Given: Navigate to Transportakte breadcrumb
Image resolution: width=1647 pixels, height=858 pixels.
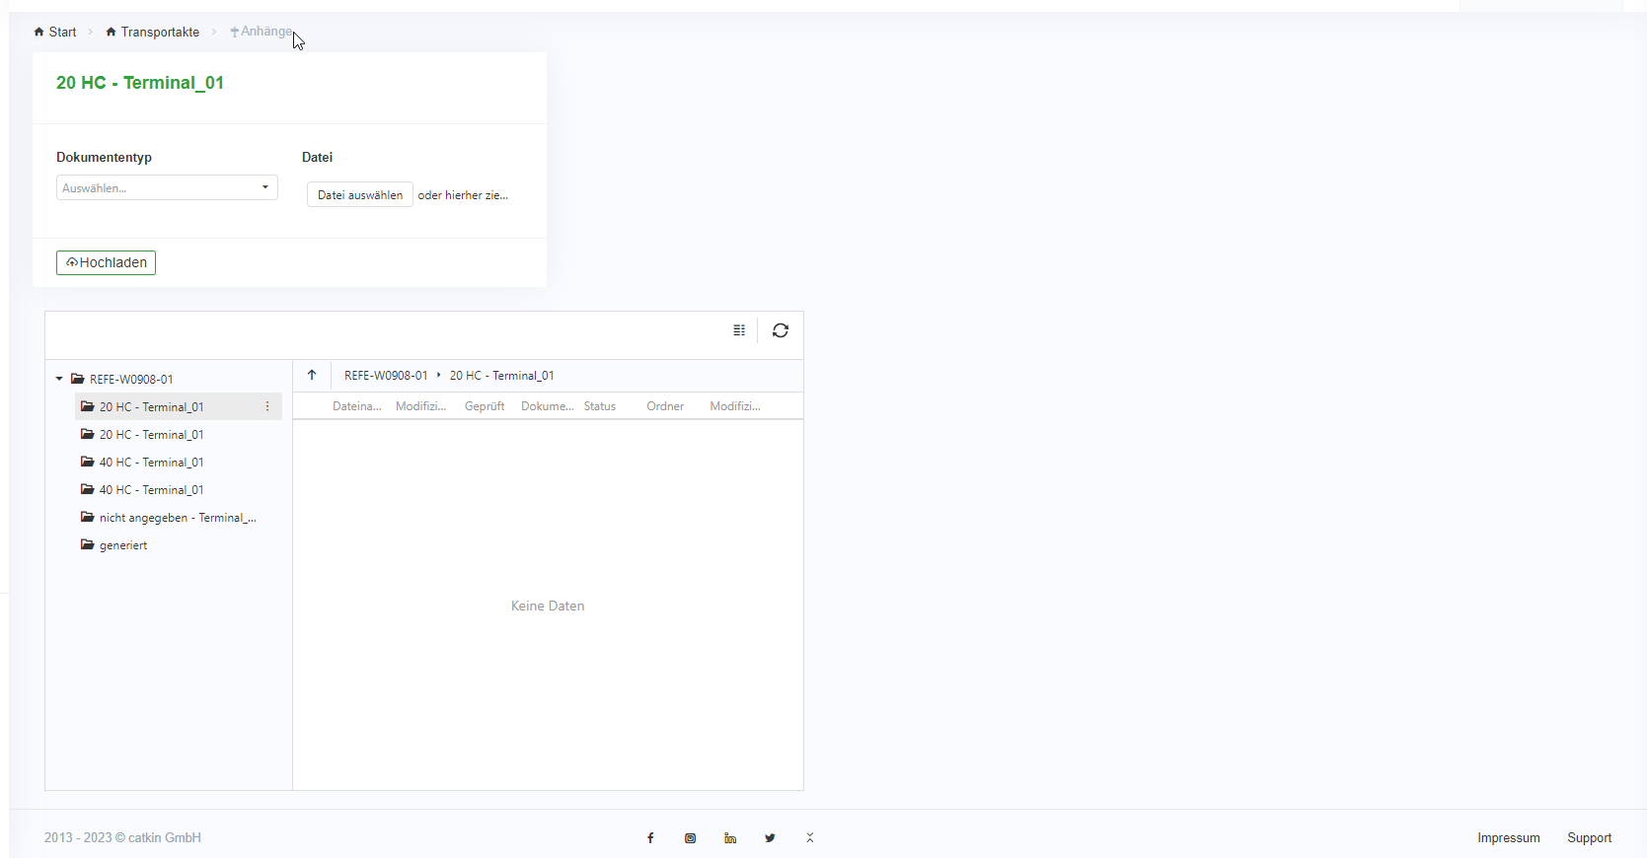Looking at the screenshot, I should 153,32.
